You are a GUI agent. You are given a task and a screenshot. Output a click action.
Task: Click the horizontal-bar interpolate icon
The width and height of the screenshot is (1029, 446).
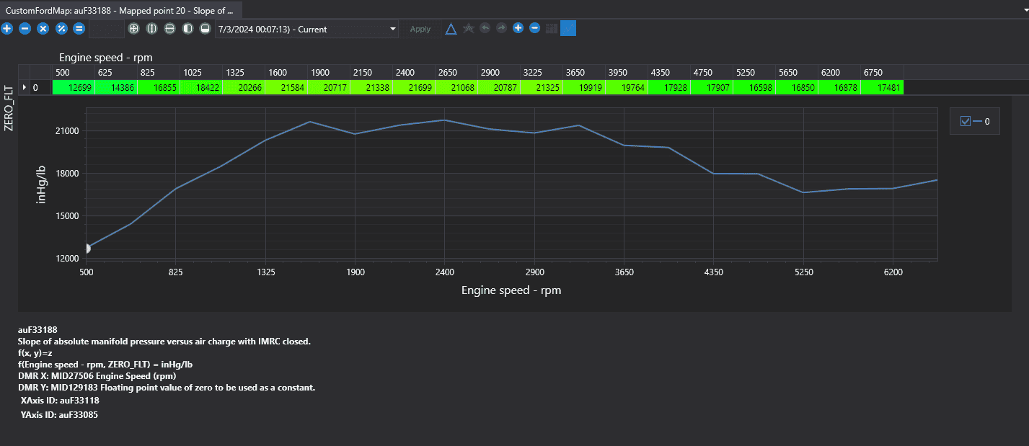pos(169,29)
